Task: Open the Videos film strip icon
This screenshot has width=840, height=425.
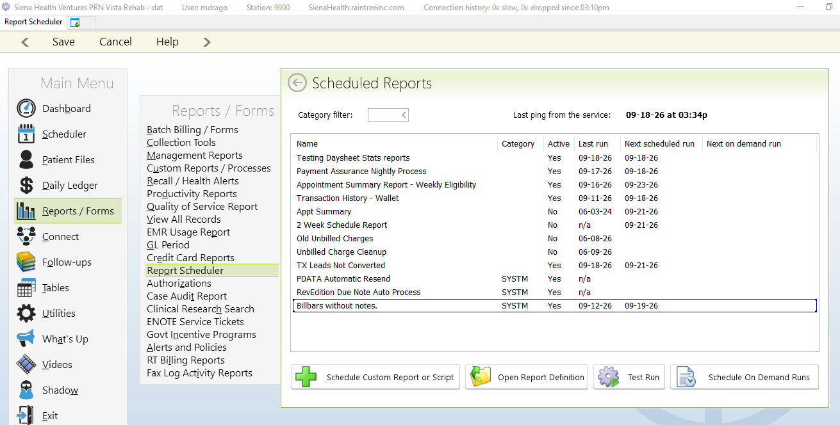Action: coord(26,364)
